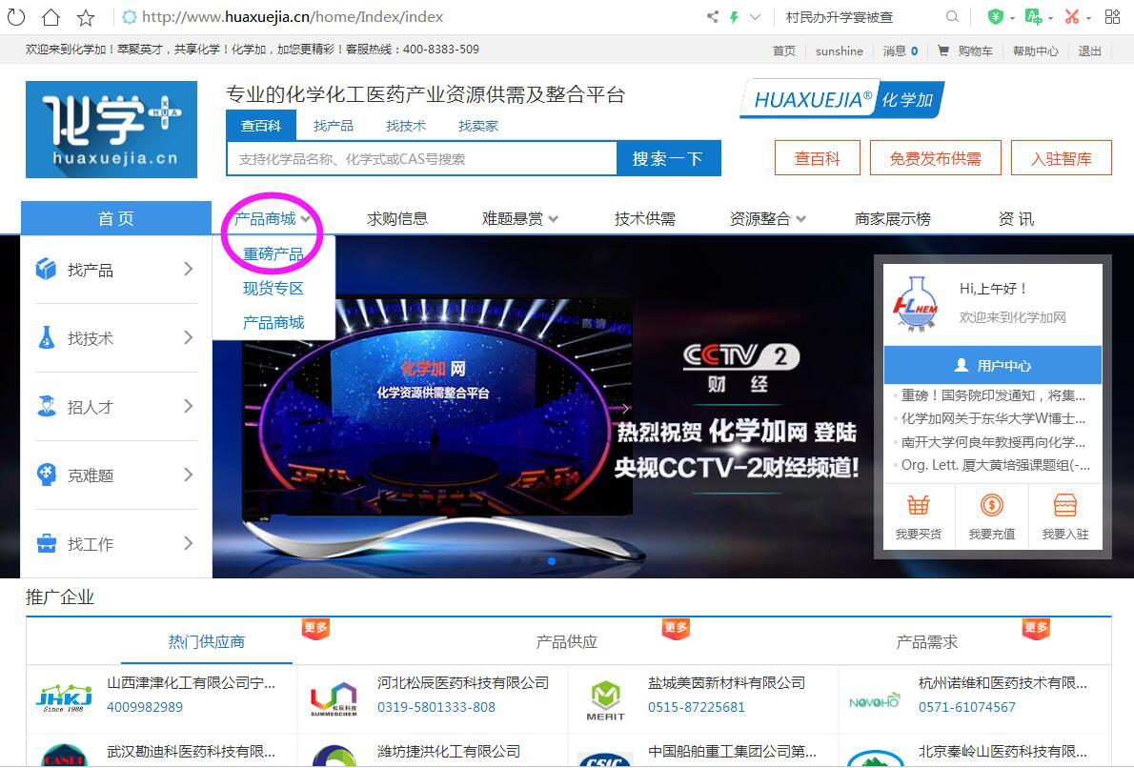Switch to the 产品供应 tab
This screenshot has width=1134, height=768.
[x=566, y=642]
